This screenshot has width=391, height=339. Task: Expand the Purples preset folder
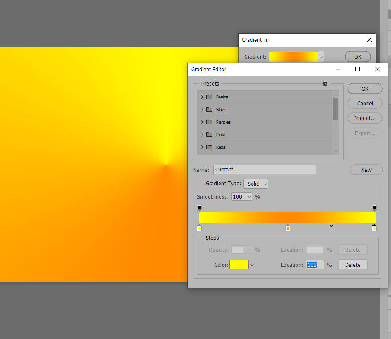[202, 122]
